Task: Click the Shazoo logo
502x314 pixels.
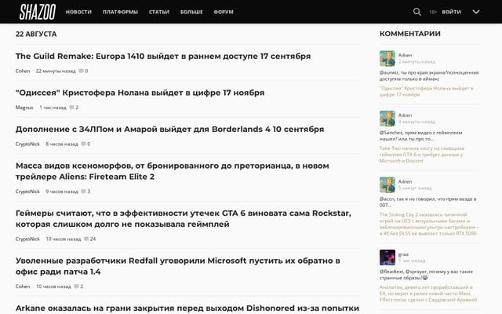Action: click(38, 12)
